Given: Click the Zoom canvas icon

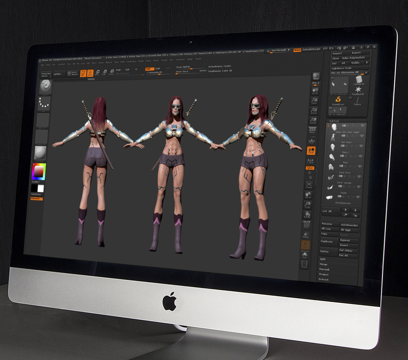Looking at the screenshot, I should (x=314, y=101).
